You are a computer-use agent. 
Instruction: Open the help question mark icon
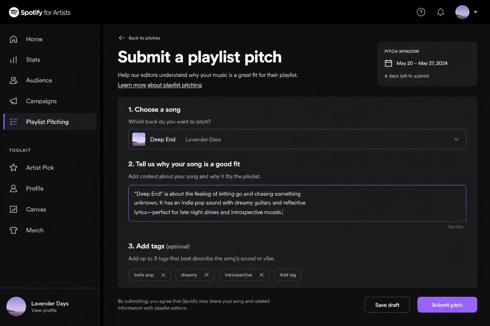tap(421, 12)
